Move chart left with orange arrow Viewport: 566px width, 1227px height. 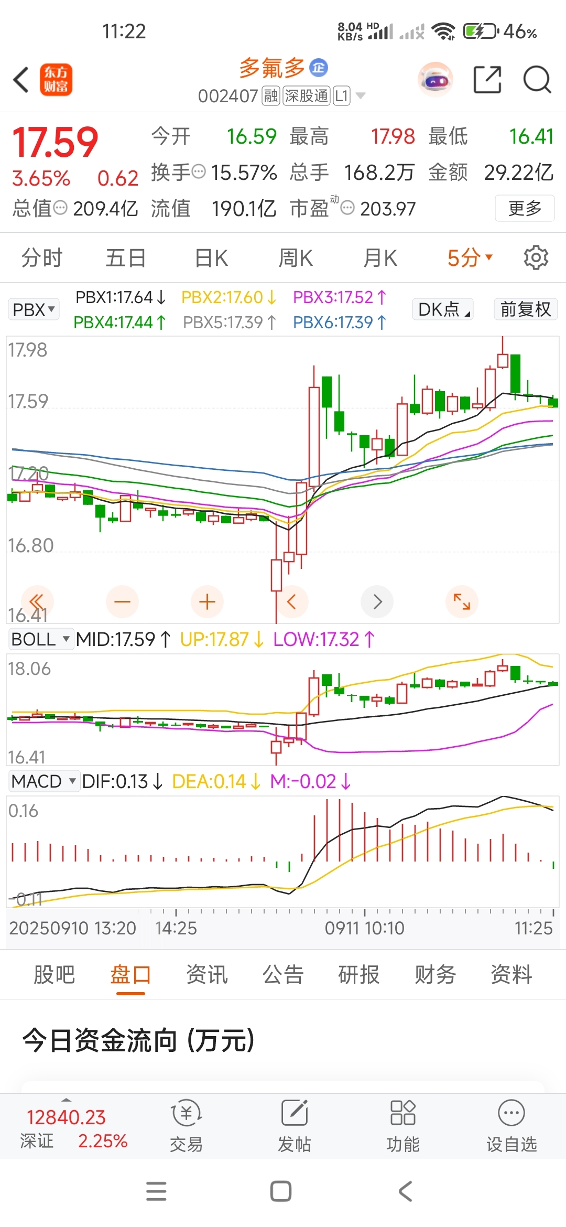[x=292, y=601]
